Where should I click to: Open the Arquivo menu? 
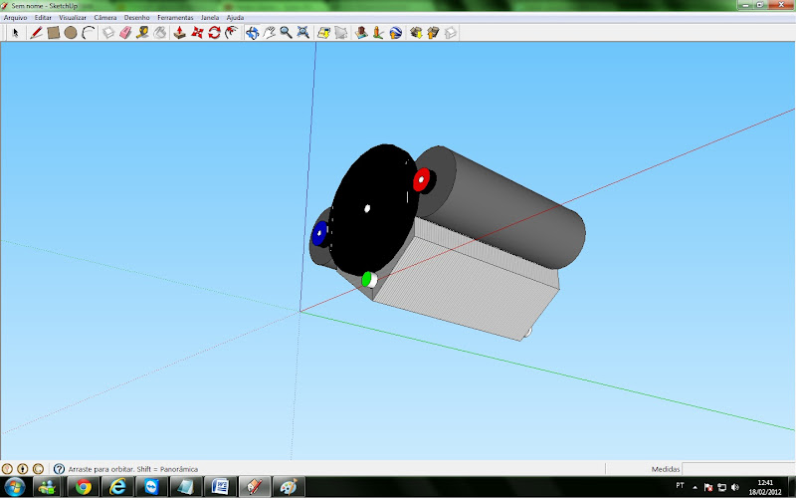15,17
